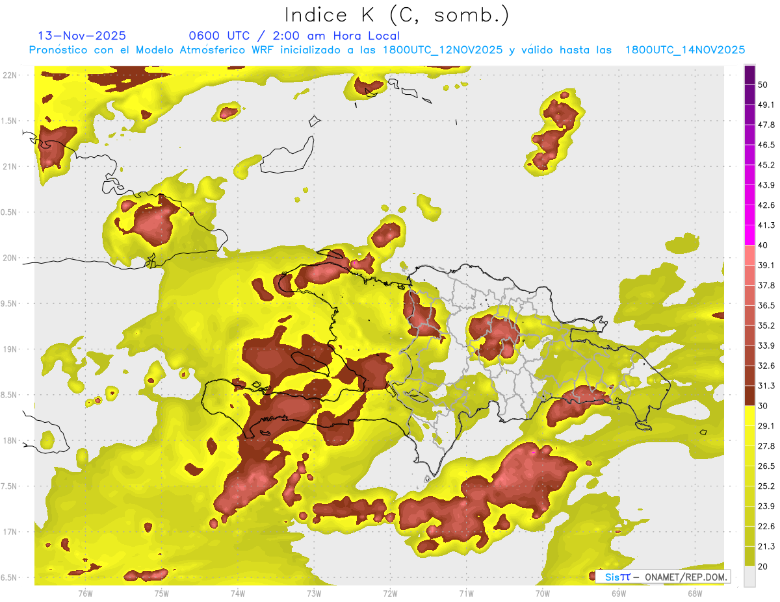Click the 'ONAMET/REP.DOM.' credit label
780x602 pixels.
click(x=686, y=577)
